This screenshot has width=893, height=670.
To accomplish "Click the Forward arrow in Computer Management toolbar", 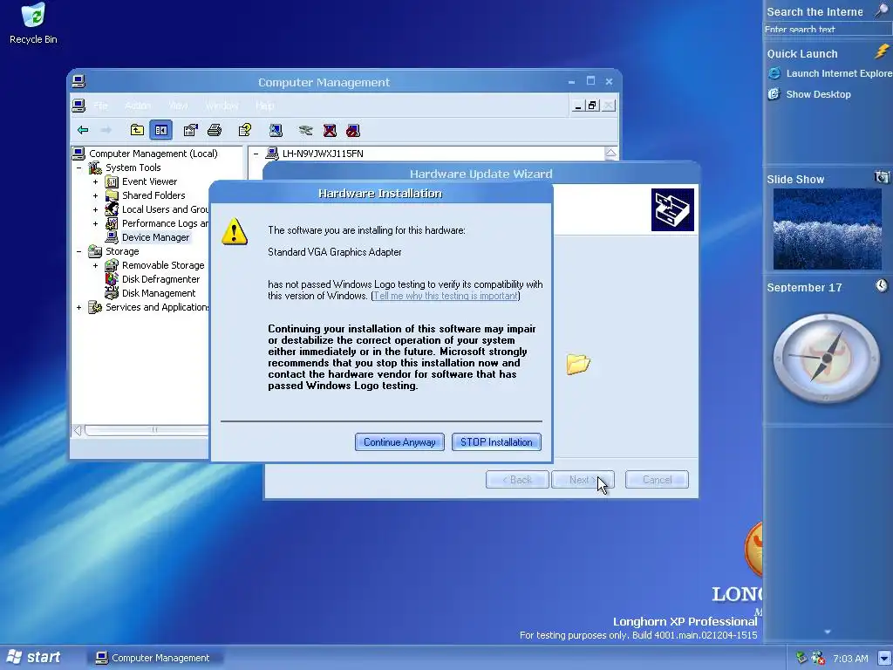I will 106,131.
